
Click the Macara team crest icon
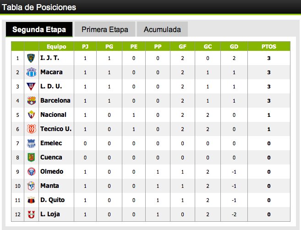click(31, 72)
